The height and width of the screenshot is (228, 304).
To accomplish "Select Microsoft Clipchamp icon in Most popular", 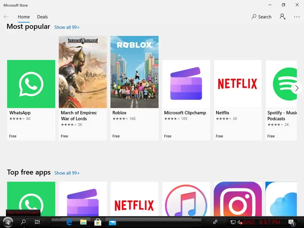I will [x=186, y=84].
